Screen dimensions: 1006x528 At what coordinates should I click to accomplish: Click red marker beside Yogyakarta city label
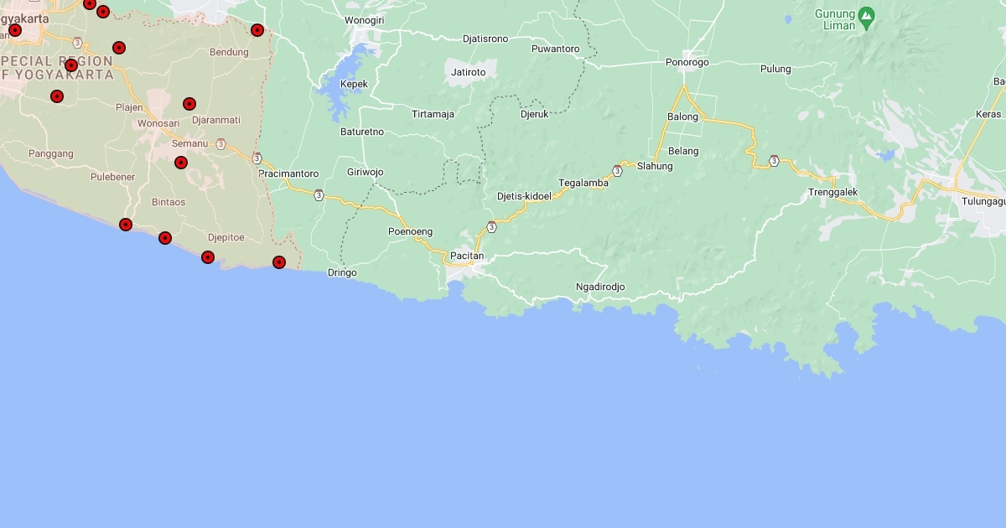(x=15, y=30)
